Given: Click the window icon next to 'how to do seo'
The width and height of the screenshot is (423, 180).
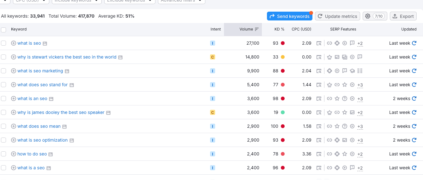Looking at the screenshot, I should point(51,154).
